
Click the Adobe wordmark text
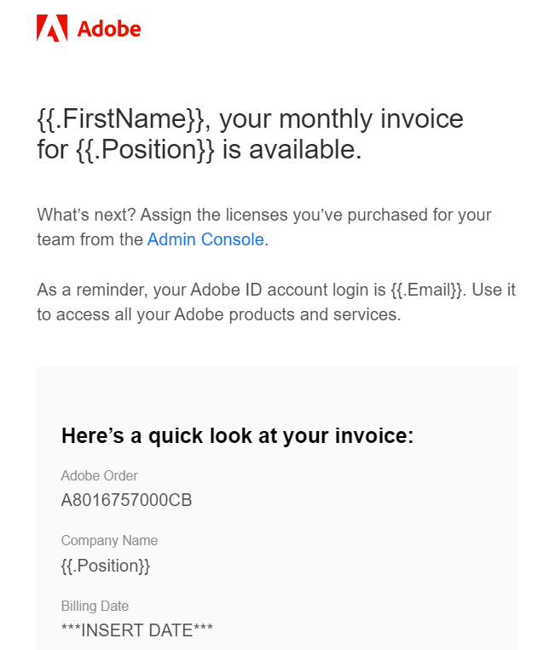[109, 29]
